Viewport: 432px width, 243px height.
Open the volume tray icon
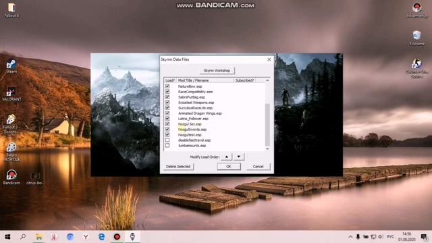coord(381,237)
